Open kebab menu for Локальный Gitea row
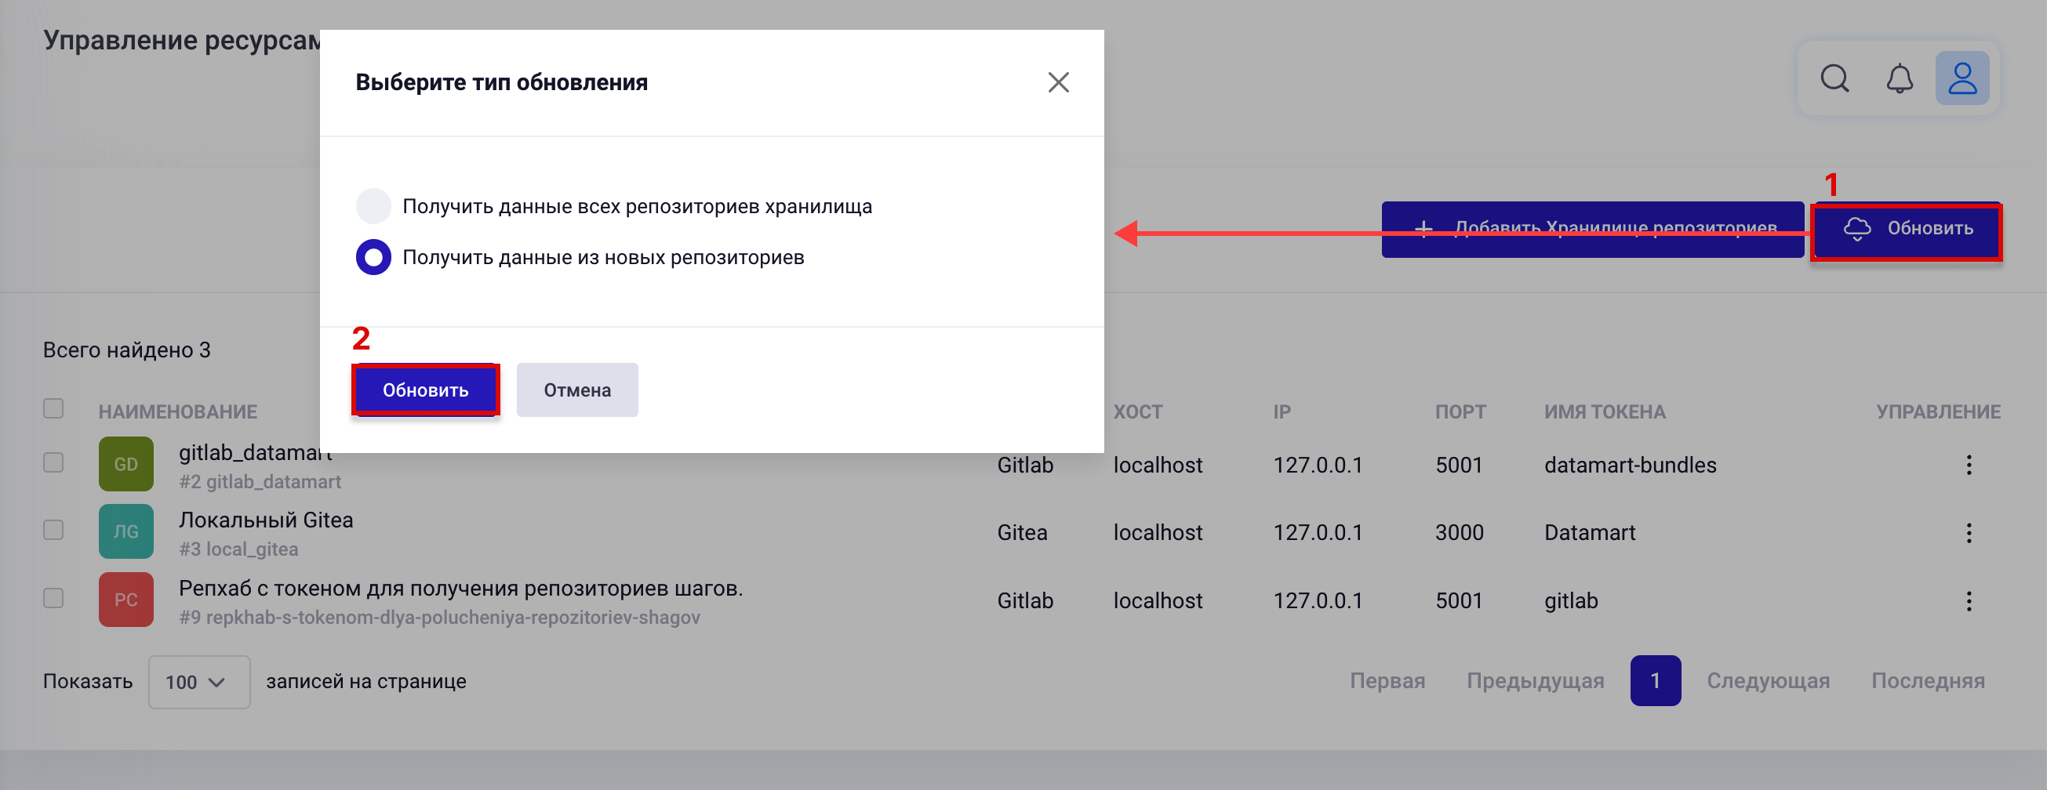The height and width of the screenshot is (790, 2047). 1969,532
